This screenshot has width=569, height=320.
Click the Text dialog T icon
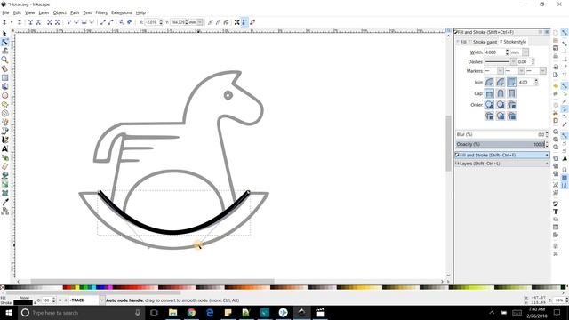556,212
